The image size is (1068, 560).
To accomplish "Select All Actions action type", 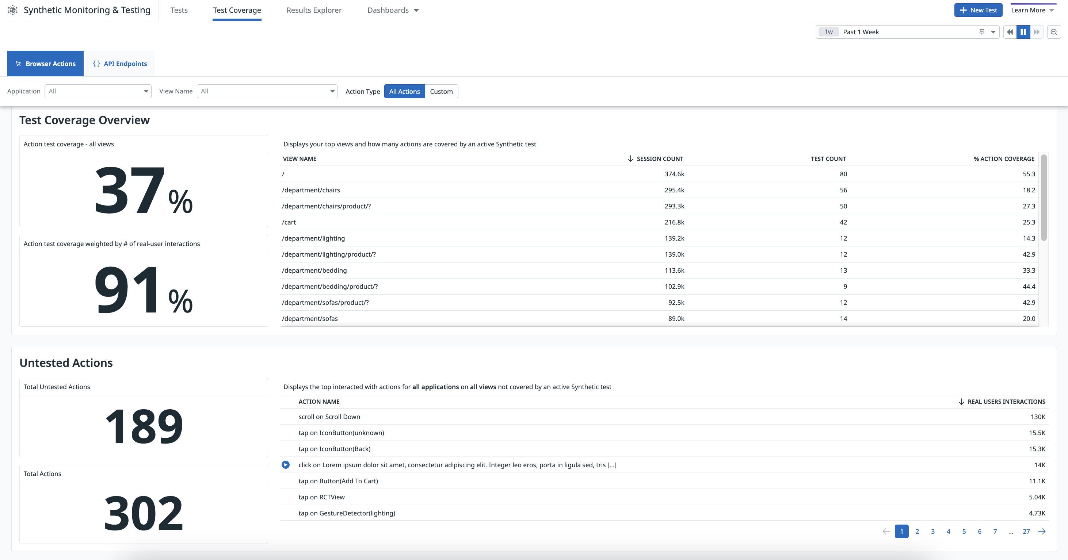I will click(x=404, y=91).
